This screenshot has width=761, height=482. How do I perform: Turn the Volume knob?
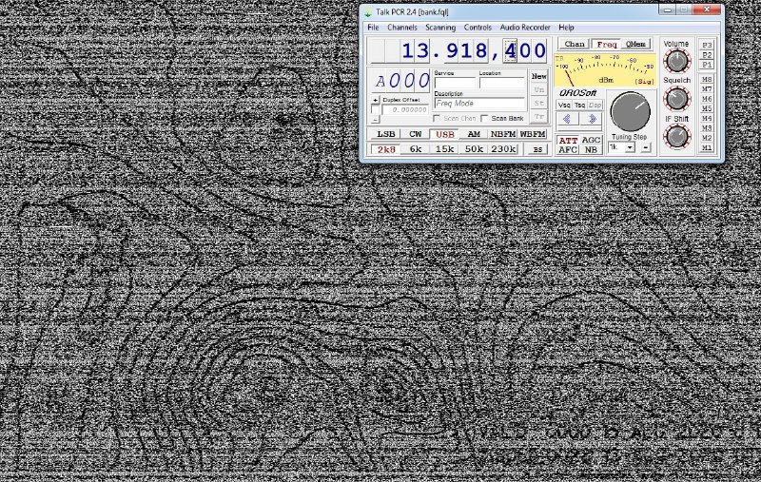click(x=676, y=62)
